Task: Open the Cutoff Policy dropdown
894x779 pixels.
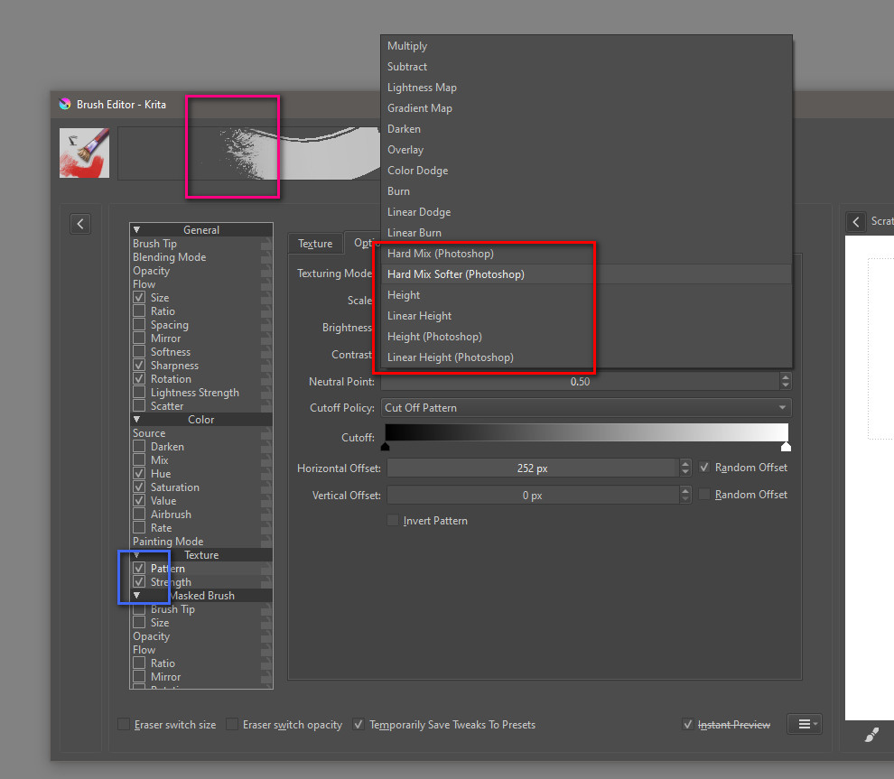Action: pyautogui.click(x=586, y=408)
